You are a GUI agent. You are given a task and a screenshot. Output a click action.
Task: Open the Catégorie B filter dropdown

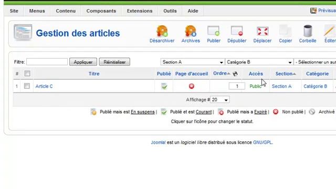[259, 62]
